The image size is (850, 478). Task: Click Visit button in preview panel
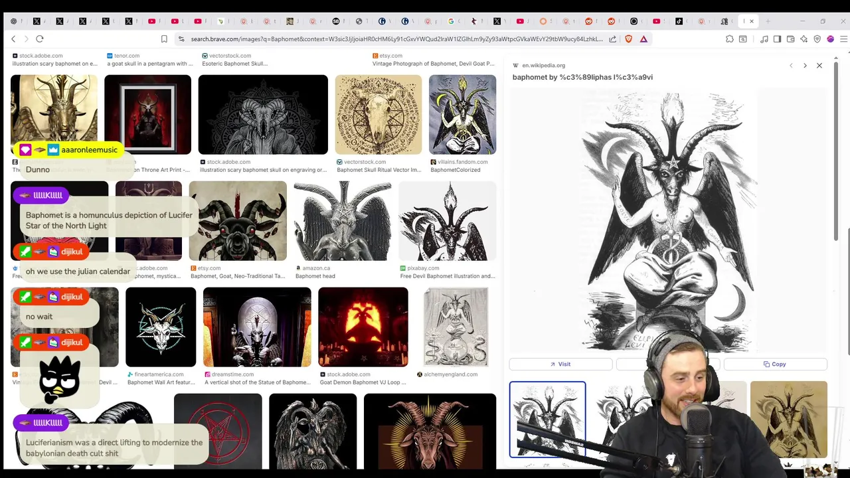(x=560, y=364)
